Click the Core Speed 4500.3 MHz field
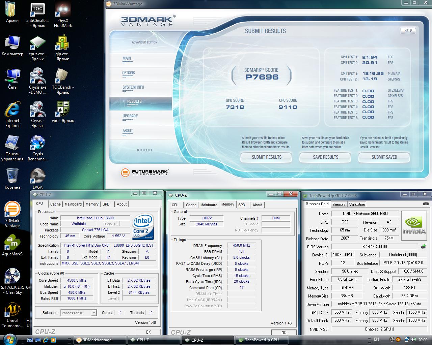 pos(77,280)
